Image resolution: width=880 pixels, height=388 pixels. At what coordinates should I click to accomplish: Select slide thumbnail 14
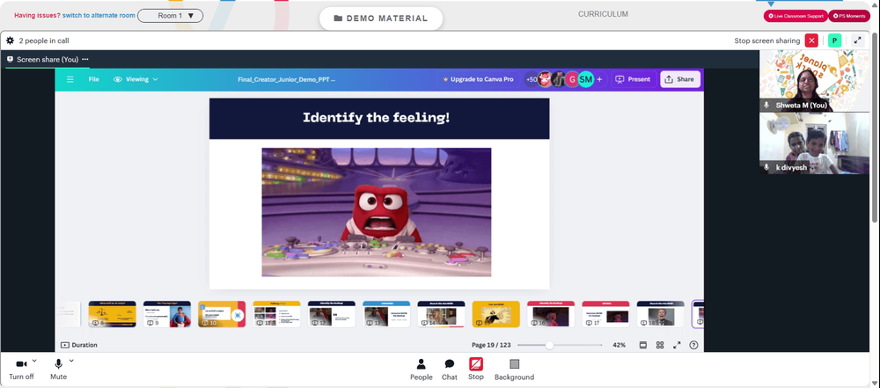pyautogui.click(x=441, y=314)
